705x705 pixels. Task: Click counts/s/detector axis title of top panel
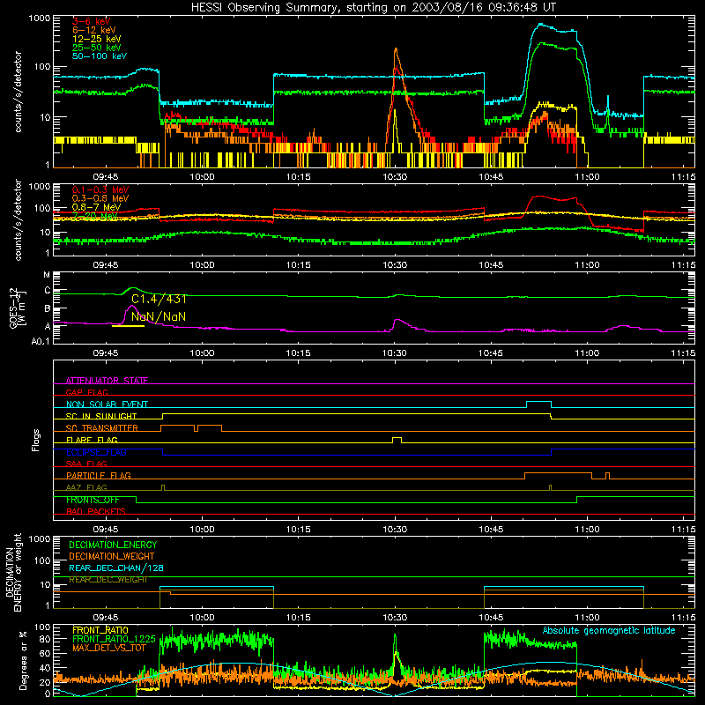tap(18, 92)
